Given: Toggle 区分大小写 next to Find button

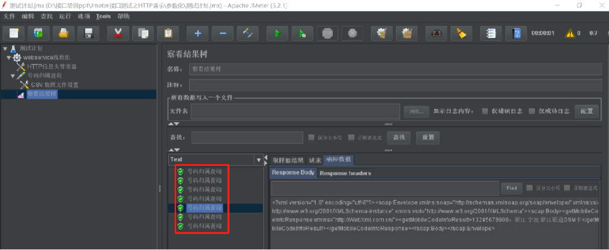Looking at the screenshot, I should tap(529, 188).
